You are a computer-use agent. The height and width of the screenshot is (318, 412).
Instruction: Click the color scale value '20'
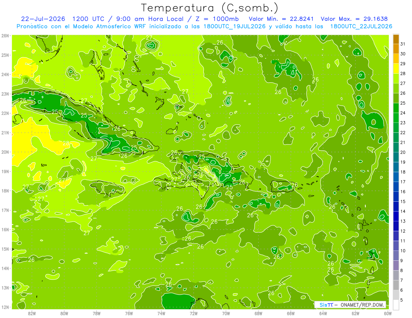click(x=403, y=152)
